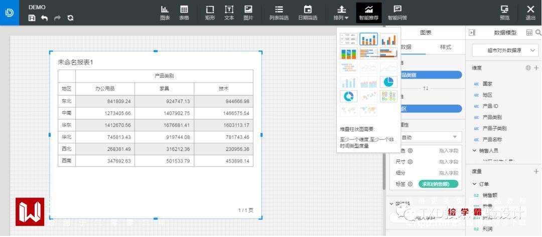Image resolution: width=542 pixels, height=237 pixels.
Task: Click the plus icon beside 度量
Action: tap(536, 171)
